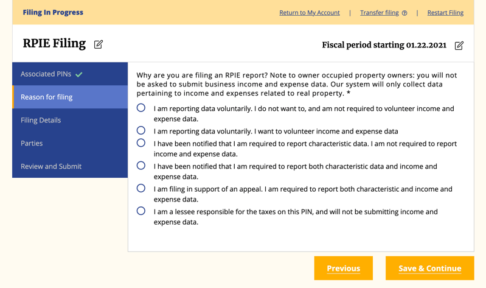Open the Filing Details step
Viewport: 486px width, 288px height.
pyautogui.click(x=70, y=120)
